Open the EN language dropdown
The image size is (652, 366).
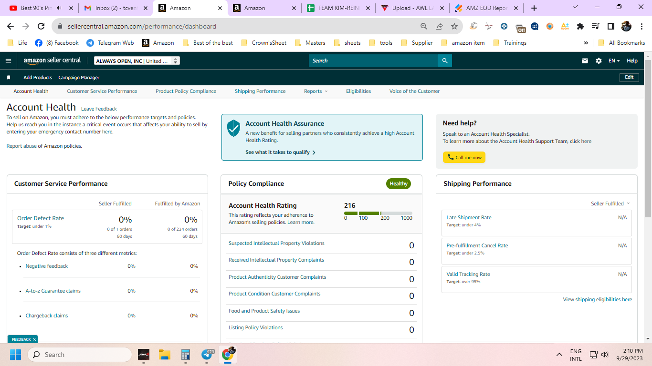coord(614,61)
